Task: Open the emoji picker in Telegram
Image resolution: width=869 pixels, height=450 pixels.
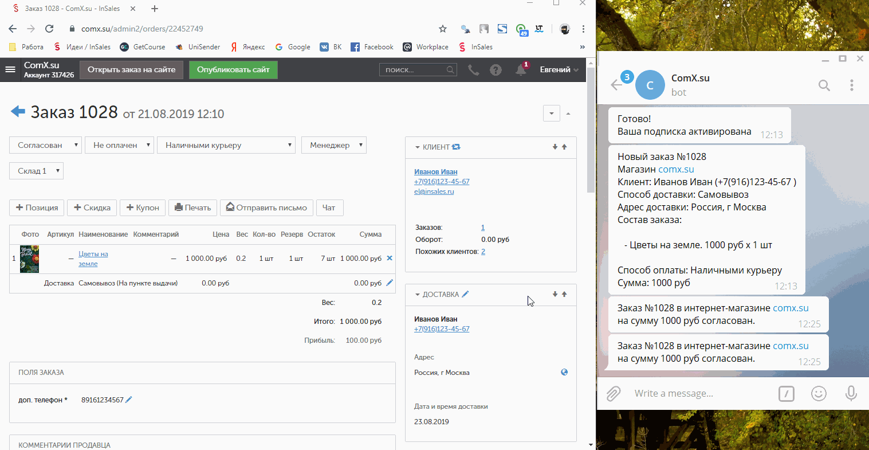Action: pyautogui.click(x=819, y=393)
